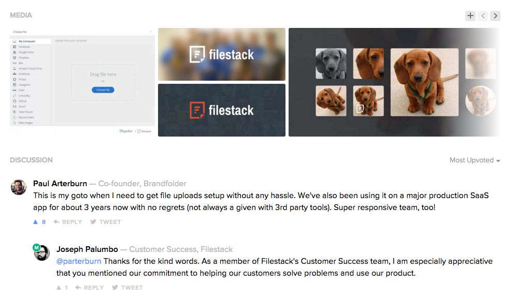The width and height of the screenshot is (515, 299).
Task: Open the dachshund puppy images thumbnail
Action: (x=394, y=82)
